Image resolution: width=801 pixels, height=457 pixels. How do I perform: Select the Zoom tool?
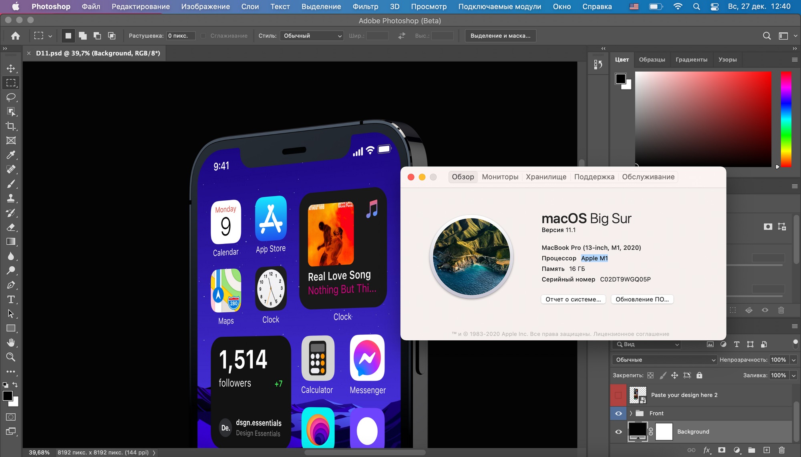pyautogui.click(x=11, y=357)
